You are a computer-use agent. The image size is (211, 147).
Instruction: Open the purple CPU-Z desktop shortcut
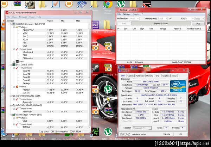click(96, 25)
